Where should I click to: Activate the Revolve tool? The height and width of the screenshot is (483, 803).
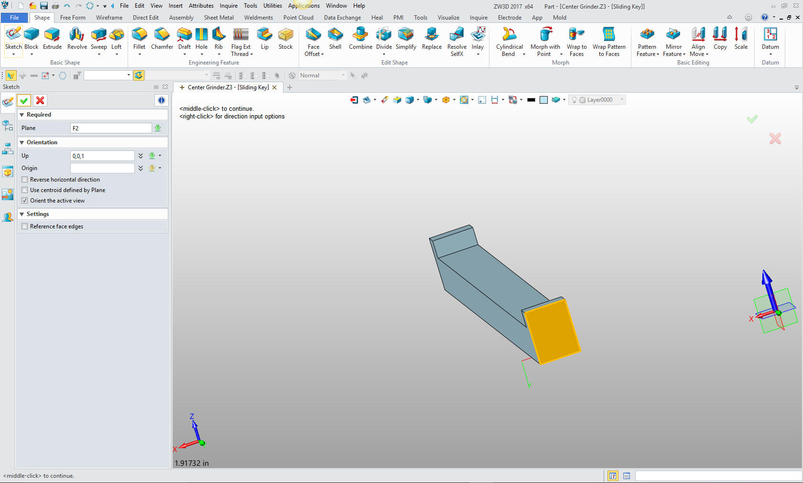[77, 38]
